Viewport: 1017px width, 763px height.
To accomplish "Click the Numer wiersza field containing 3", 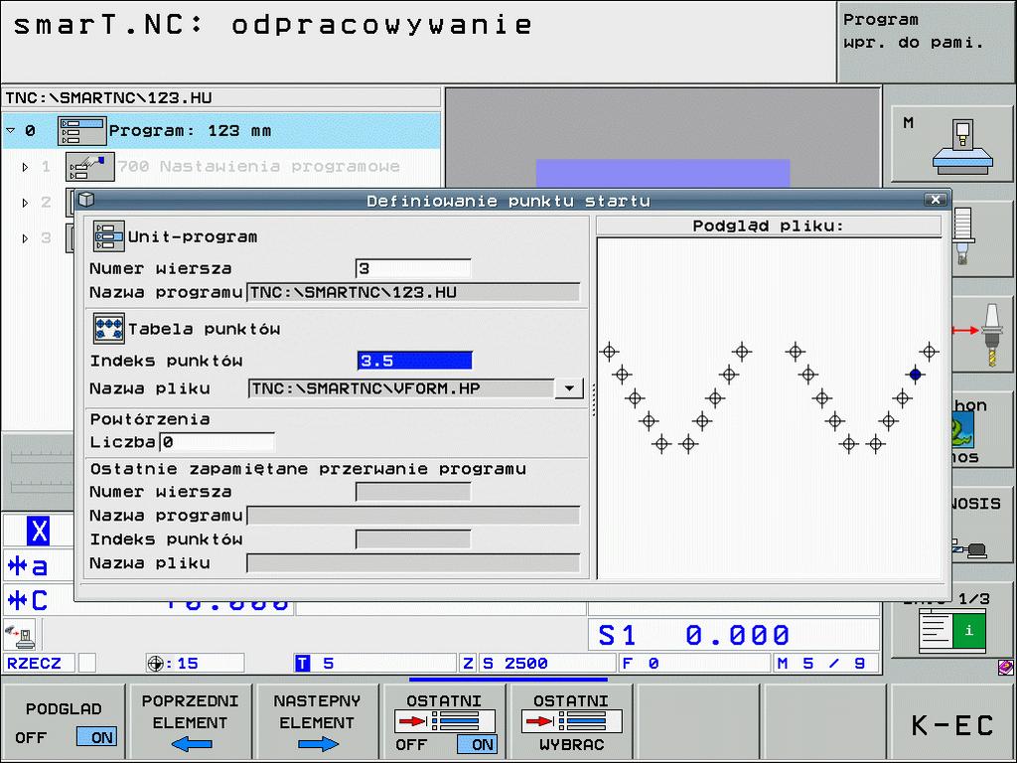I will click(413, 268).
